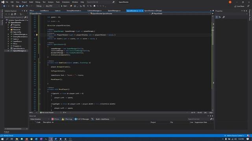The height and width of the screenshot is (141, 252).
Task: Click the Quick Launch search magnifier icon
Action: pos(113,2)
